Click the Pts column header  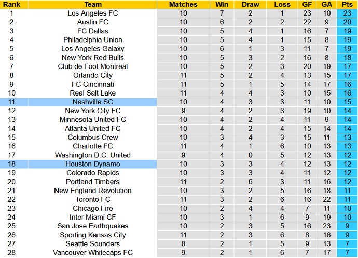(x=347, y=4)
